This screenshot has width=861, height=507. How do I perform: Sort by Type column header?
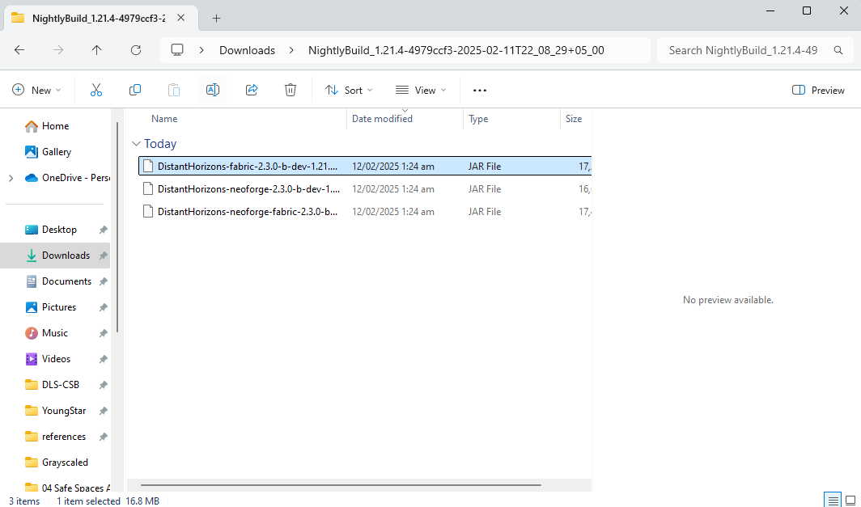click(x=478, y=119)
